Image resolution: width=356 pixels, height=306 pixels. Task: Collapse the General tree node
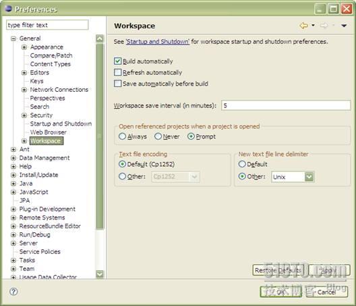[13, 39]
